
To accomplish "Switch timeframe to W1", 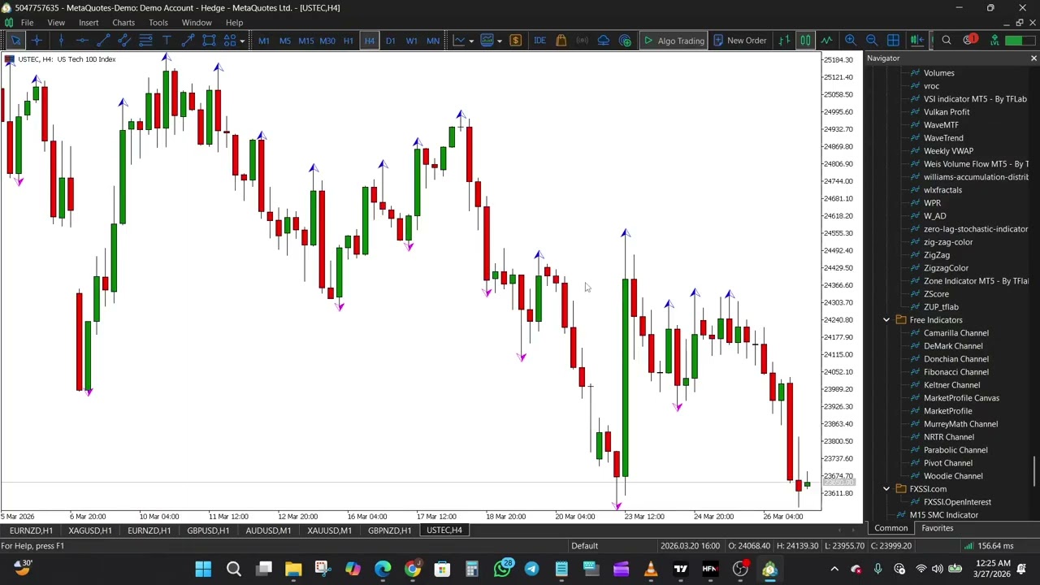I will [x=411, y=41].
